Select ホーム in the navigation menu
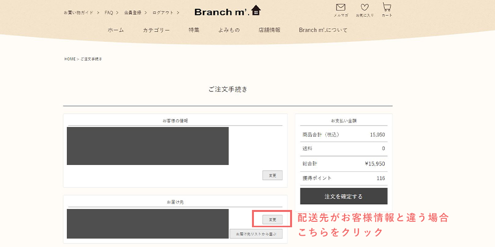Viewport: 495px width, 247px height. point(116,30)
